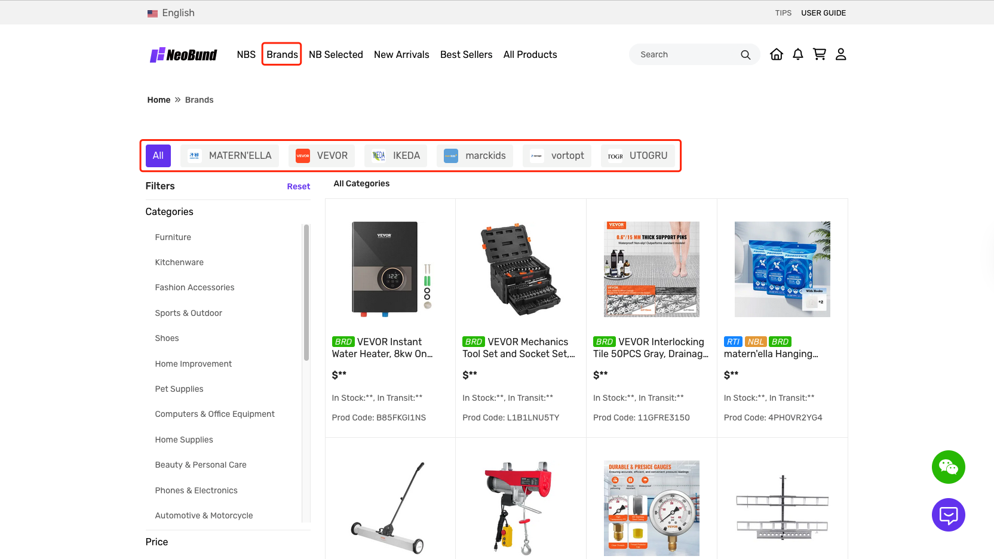Click the UTOGRU brand logo icon
The height and width of the screenshot is (559, 994).
[x=615, y=156]
